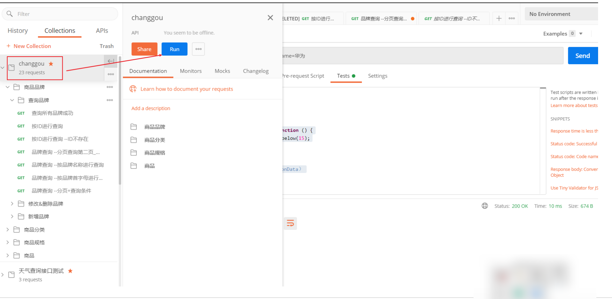Expand the 修改&删除品牌 folder
The height and width of the screenshot is (299, 612).
pyautogui.click(x=12, y=204)
